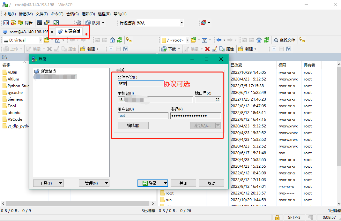This screenshot has height=221, width=341.
Task: Expand the 队列 queue dropdown arrow
Action: [103, 23]
